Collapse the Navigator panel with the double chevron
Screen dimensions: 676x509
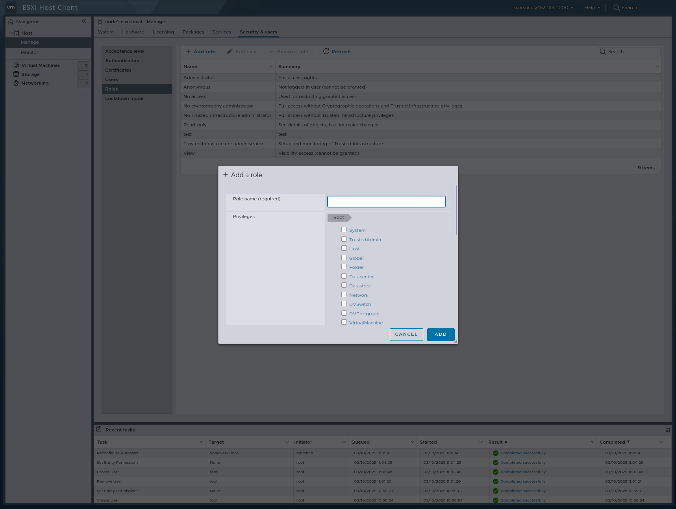tap(84, 21)
